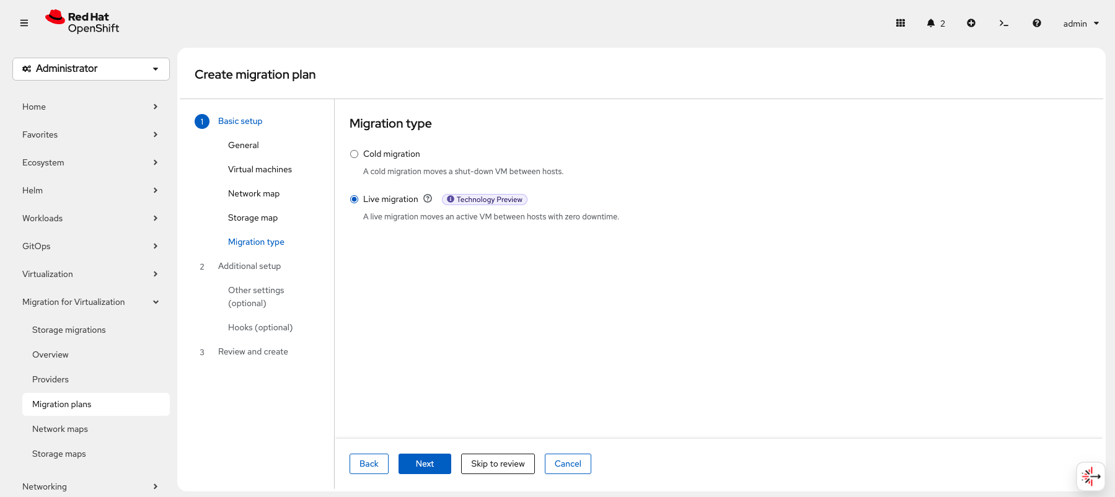Expand the Workloads navigation section
The width and height of the screenshot is (1115, 497).
pyautogui.click(x=90, y=218)
